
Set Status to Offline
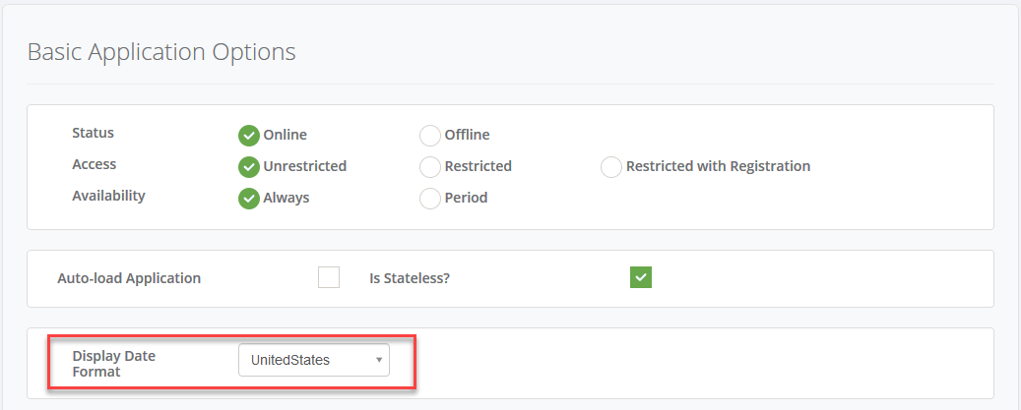coord(429,135)
